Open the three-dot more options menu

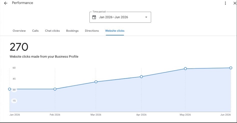tap(225, 3)
